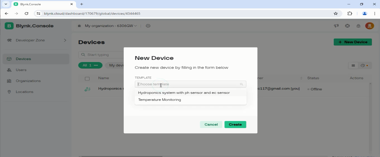Cancel the New Device dialog

211,124
